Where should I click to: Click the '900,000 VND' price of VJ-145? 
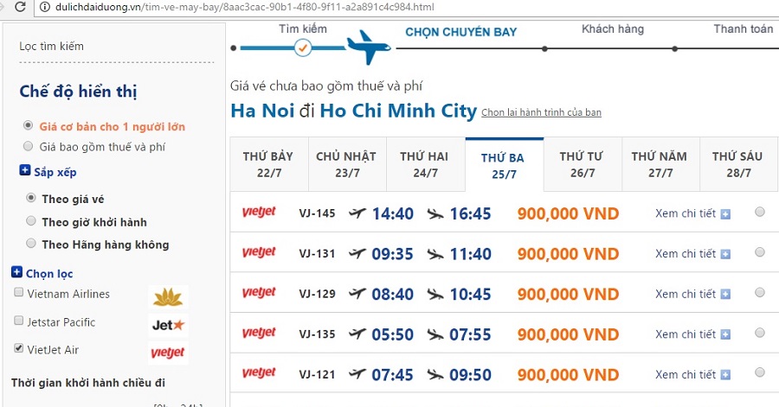tap(568, 213)
